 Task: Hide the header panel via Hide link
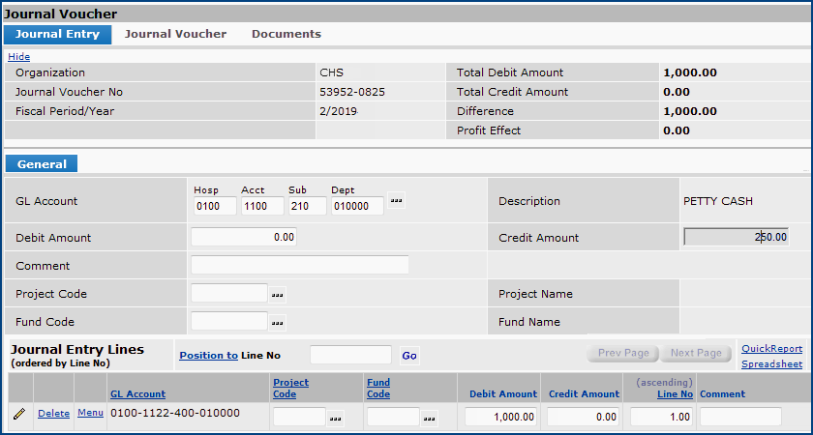pyautogui.click(x=18, y=56)
